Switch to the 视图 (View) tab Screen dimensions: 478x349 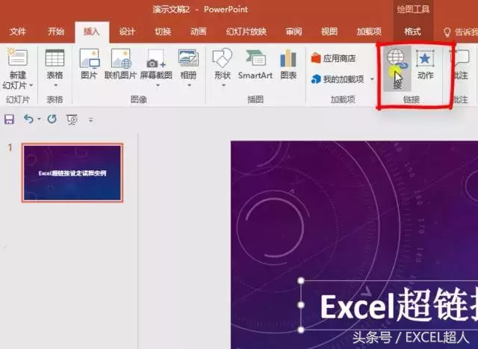pos(329,31)
